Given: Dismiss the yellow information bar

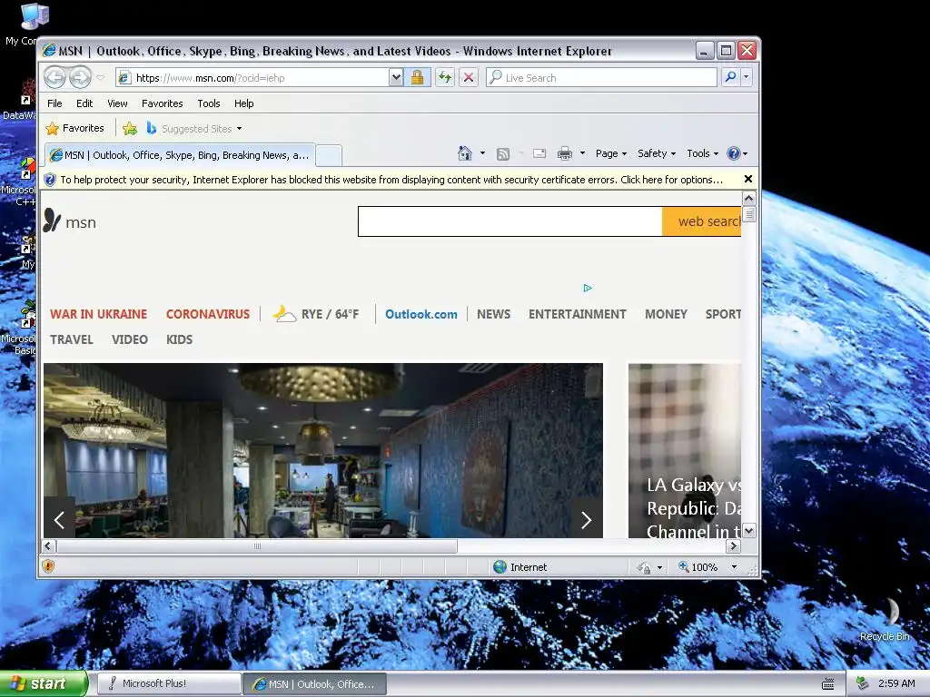Looking at the screenshot, I should click(x=748, y=179).
